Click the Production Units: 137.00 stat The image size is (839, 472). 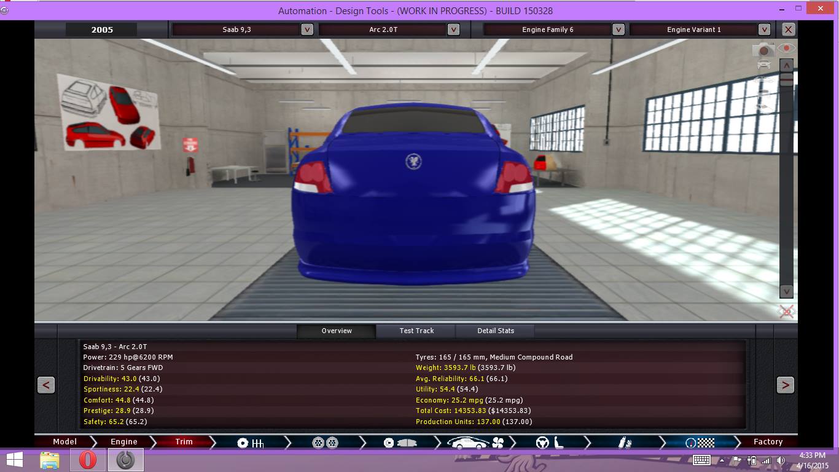[474, 422]
